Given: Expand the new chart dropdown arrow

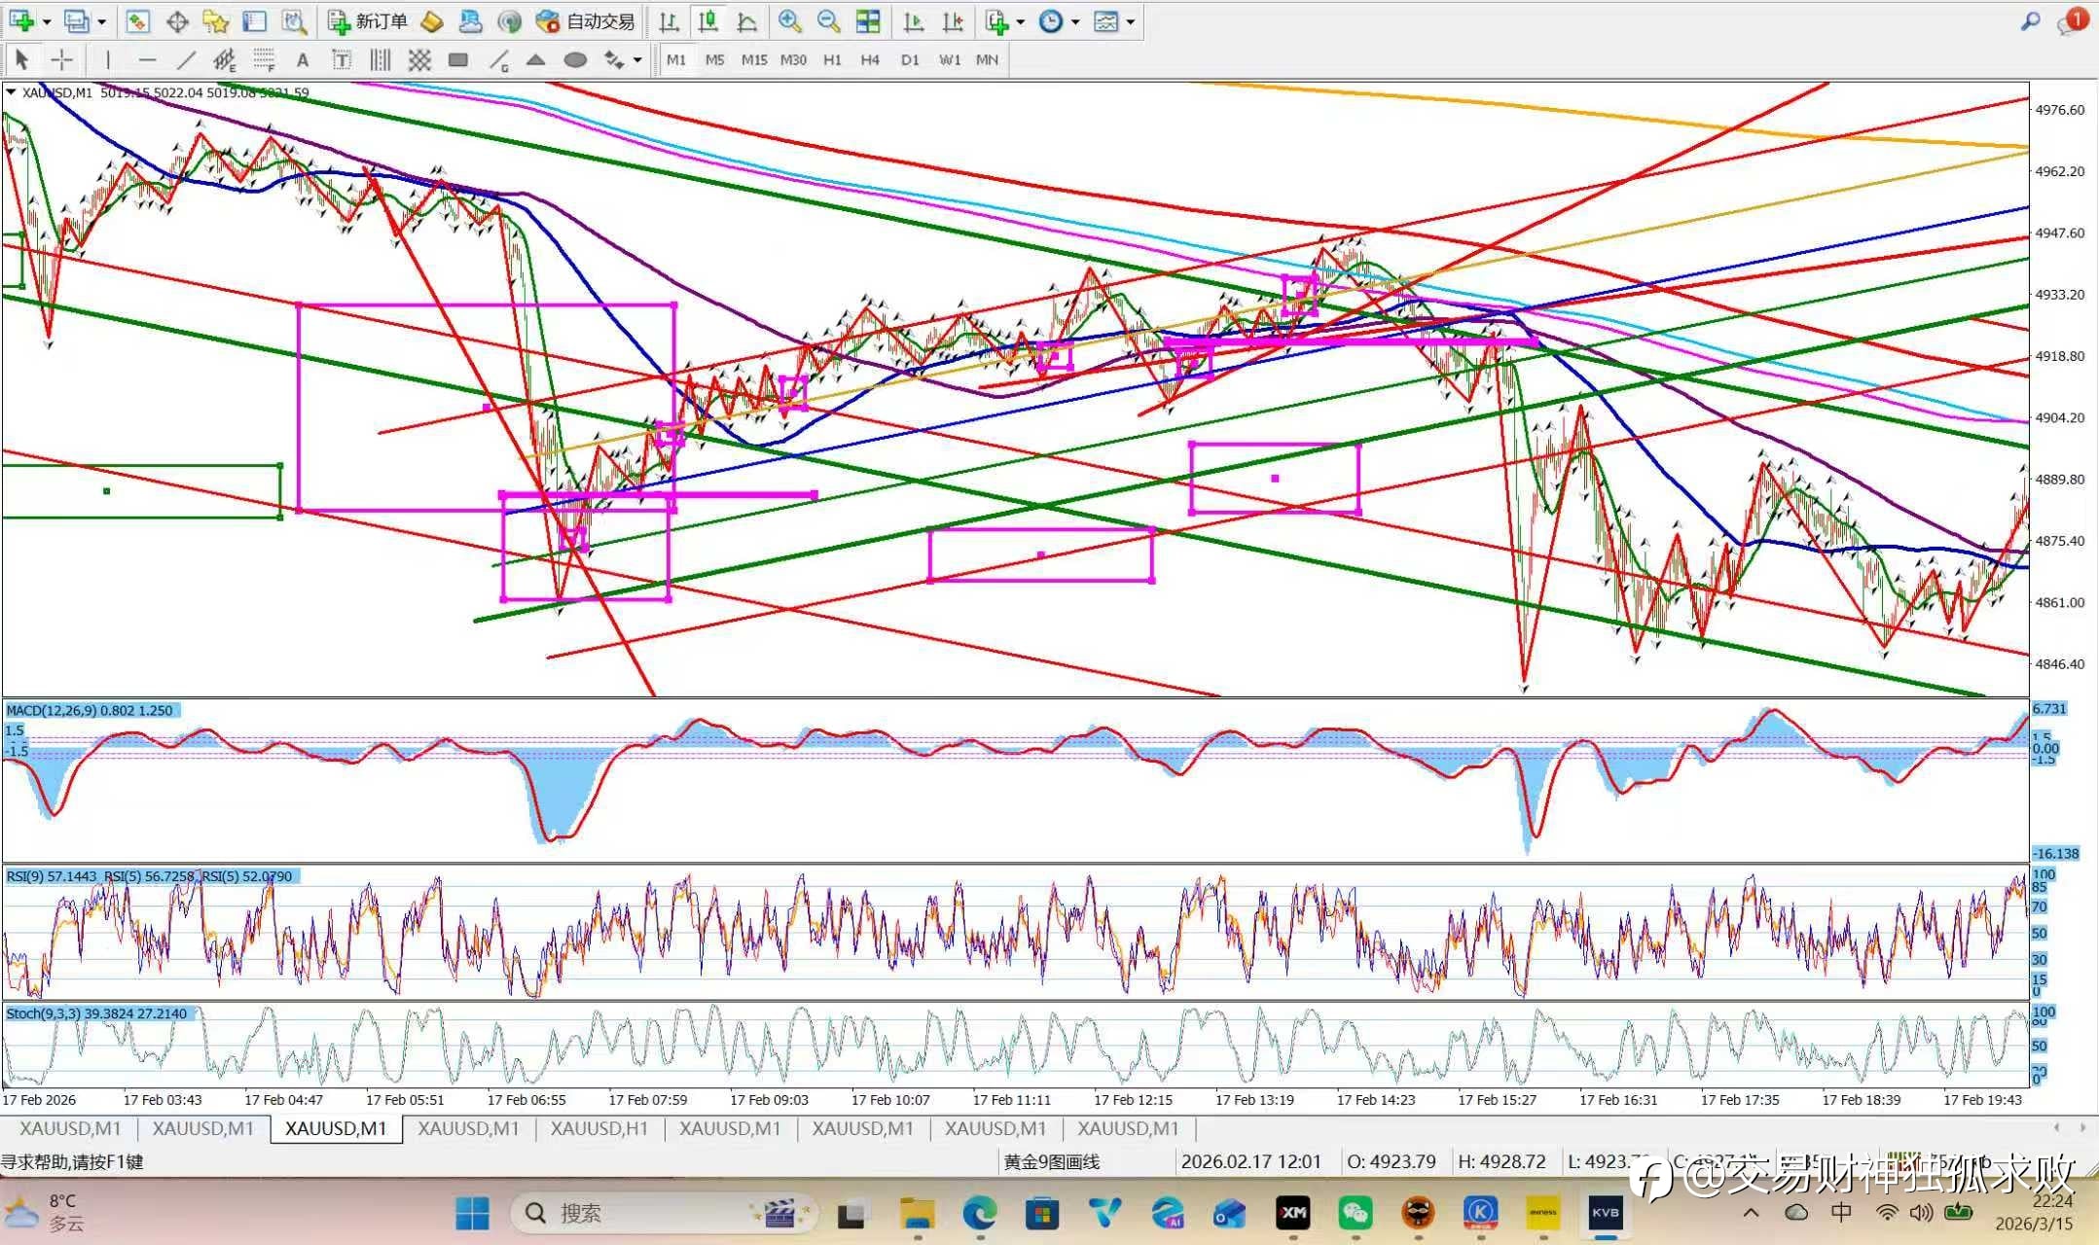Looking at the screenshot, I should click(46, 21).
